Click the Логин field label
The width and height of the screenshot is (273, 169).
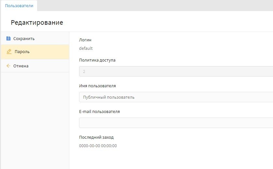(x=85, y=40)
